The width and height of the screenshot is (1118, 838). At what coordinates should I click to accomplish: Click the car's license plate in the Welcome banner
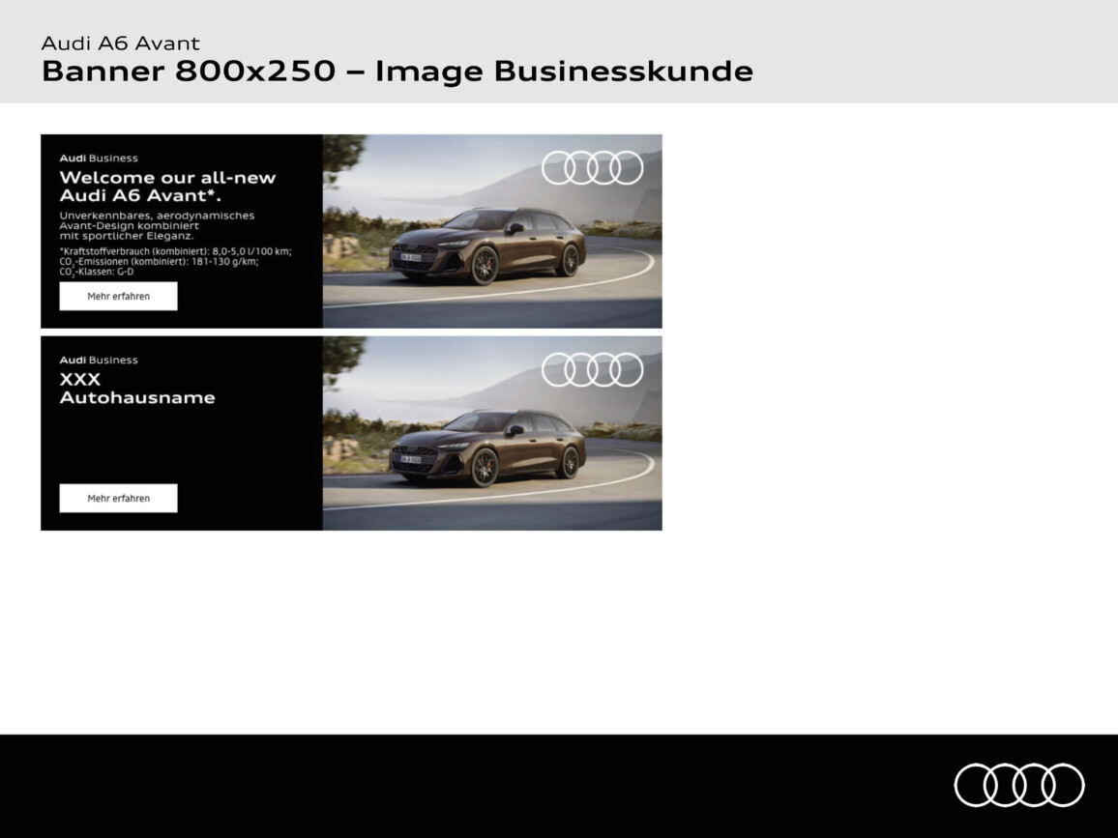pyautogui.click(x=410, y=258)
